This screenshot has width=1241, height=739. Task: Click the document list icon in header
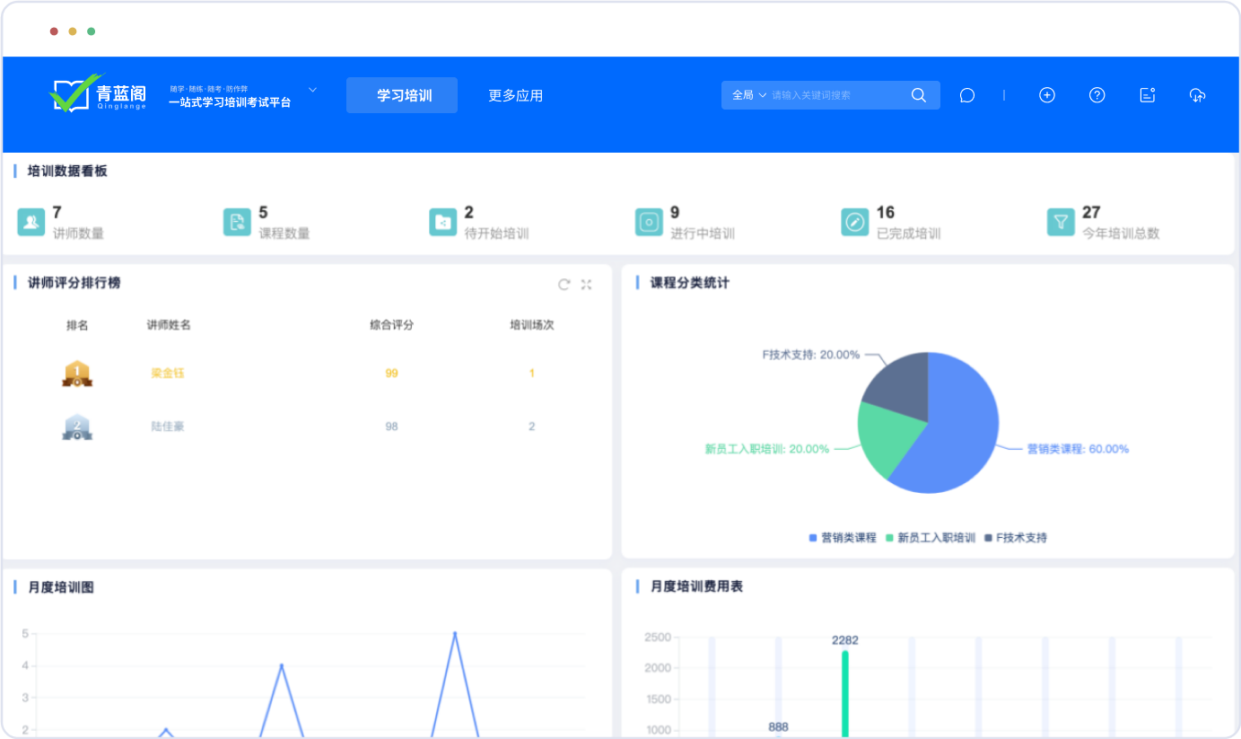tap(1147, 95)
